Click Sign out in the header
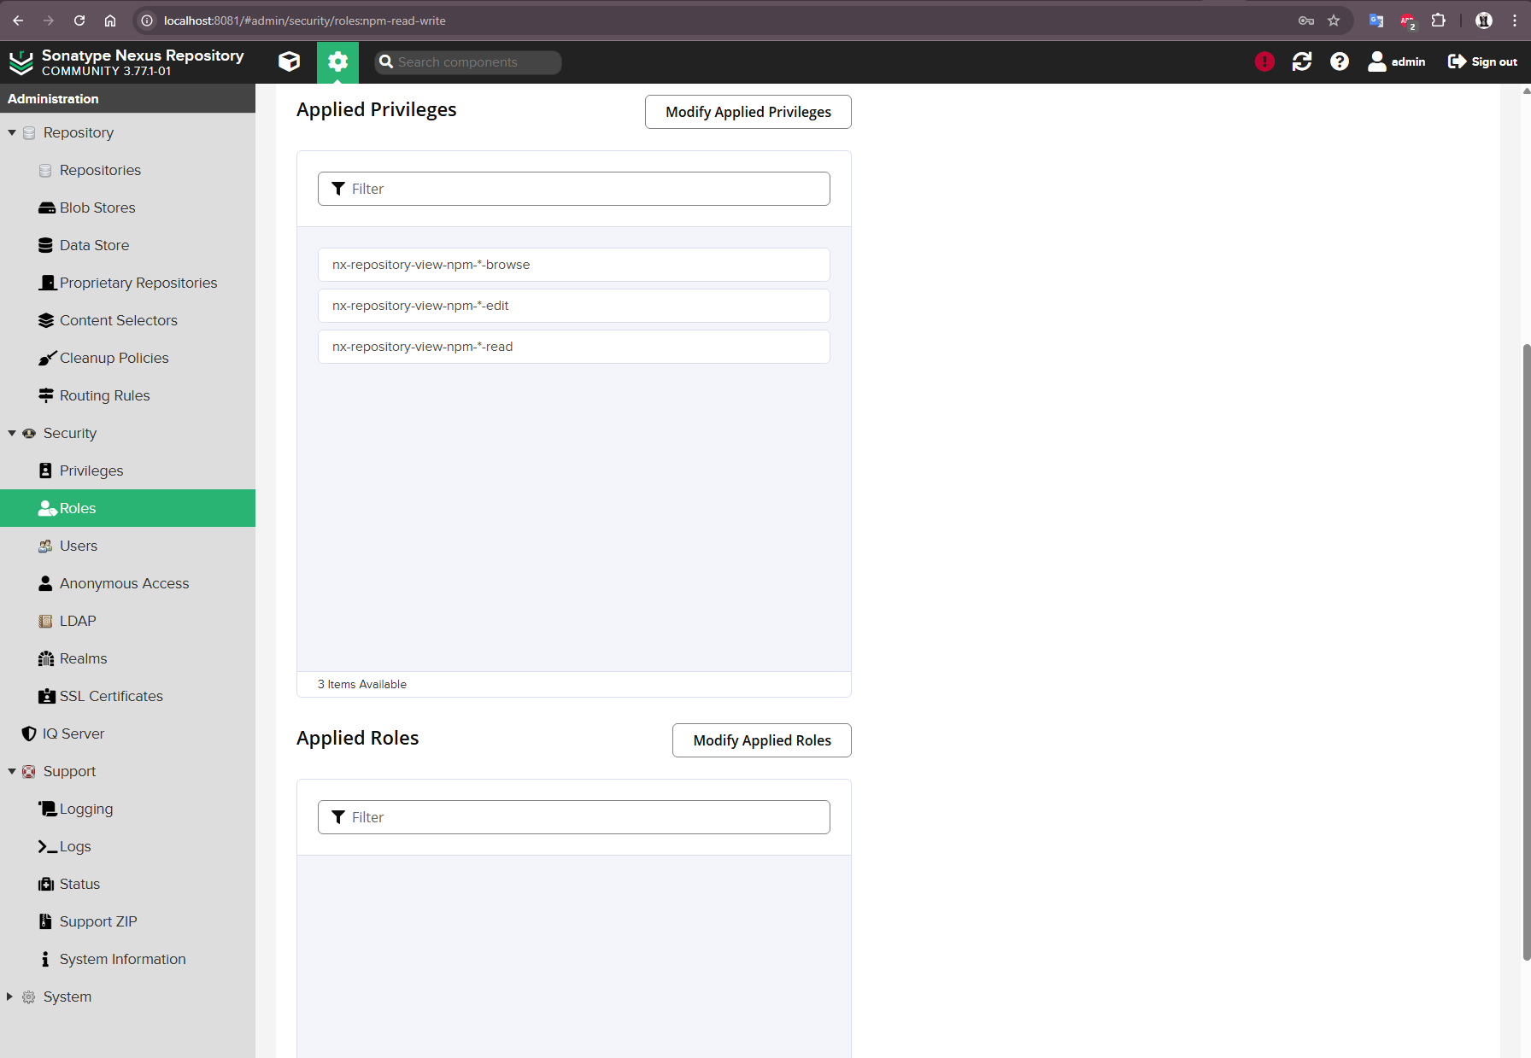This screenshot has height=1058, width=1531. [1482, 61]
